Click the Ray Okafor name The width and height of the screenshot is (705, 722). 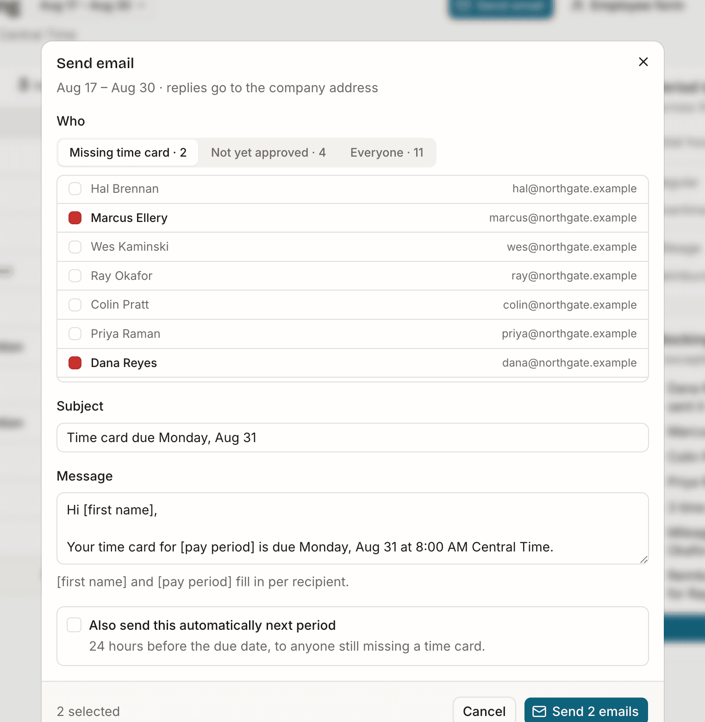tap(122, 276)
